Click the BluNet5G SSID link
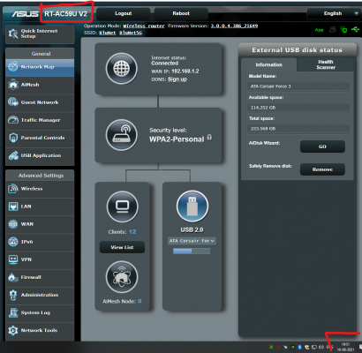The image size is (362, 353). tap(131, 33)
